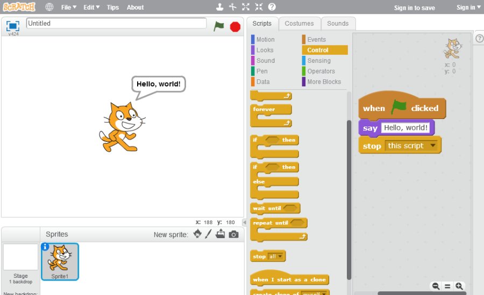Open Sprite1 info panel
The image size is (484, 295).
pos(45,247)
